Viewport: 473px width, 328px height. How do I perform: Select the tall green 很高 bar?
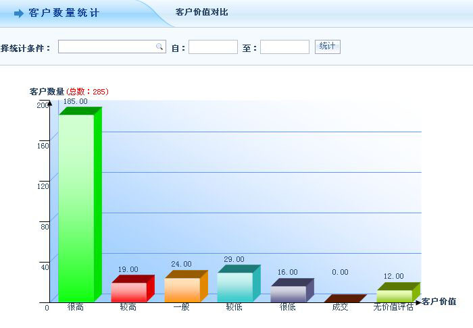click(x=76, y=207)
